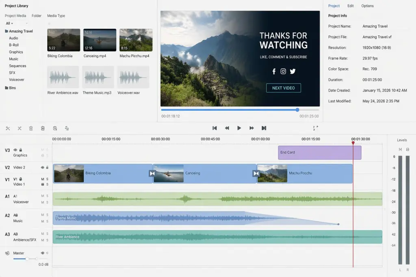Select the Audio folder in library tree
The height and width of the screenshot is (277, 416).
click(14, 38)
